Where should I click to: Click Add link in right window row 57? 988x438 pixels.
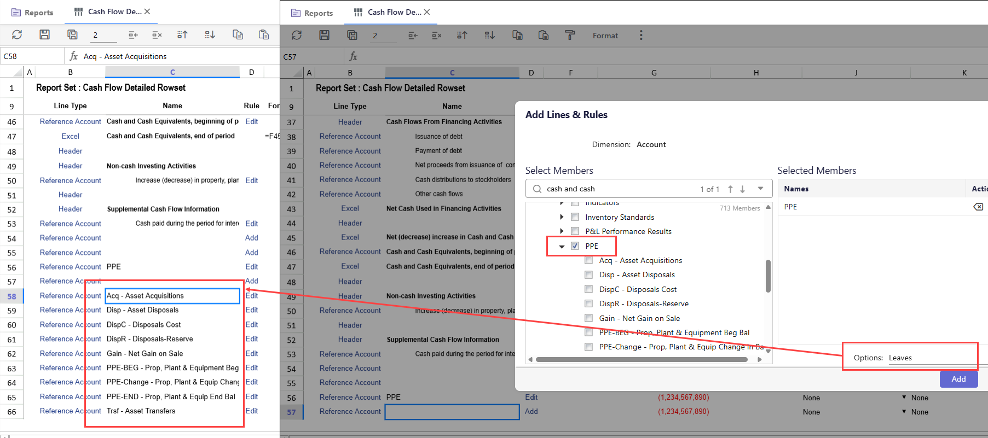[x=531, y=411]
